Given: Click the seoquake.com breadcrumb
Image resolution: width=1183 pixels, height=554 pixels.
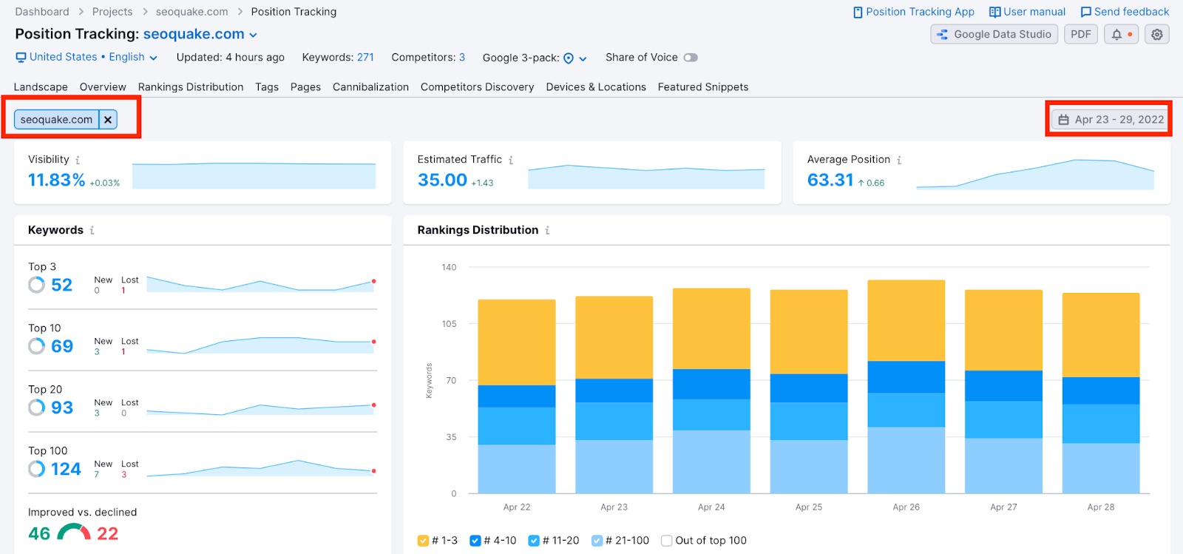Looking at the screenshot, I should click(x=191, y=12).
